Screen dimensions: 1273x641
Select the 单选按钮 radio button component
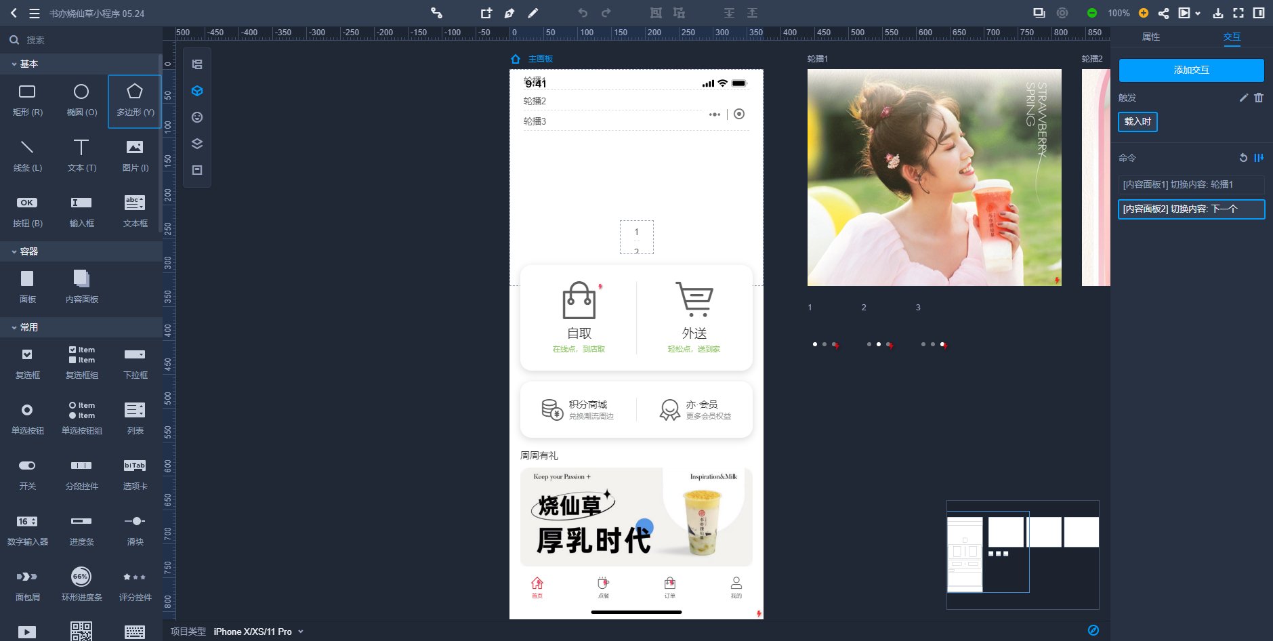point(27,419)
